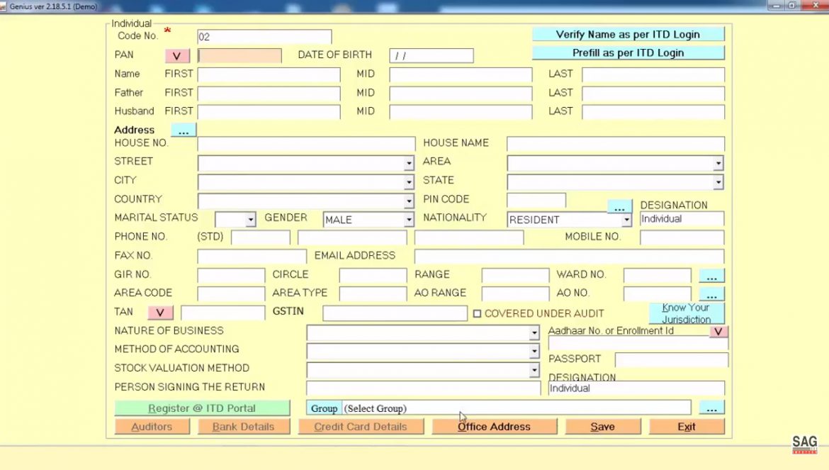The image size is (829, 470).
Task: Open the Select Group ellipsis button
Action: 711,408
